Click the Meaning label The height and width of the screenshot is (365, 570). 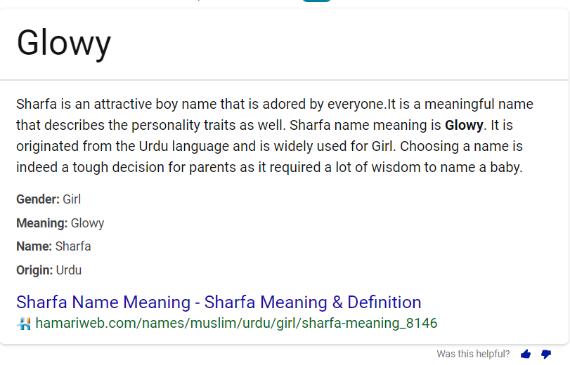(x=42, y=223)
